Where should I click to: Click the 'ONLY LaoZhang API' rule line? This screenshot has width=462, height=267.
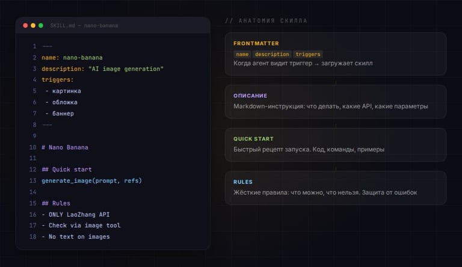[76, 215]
